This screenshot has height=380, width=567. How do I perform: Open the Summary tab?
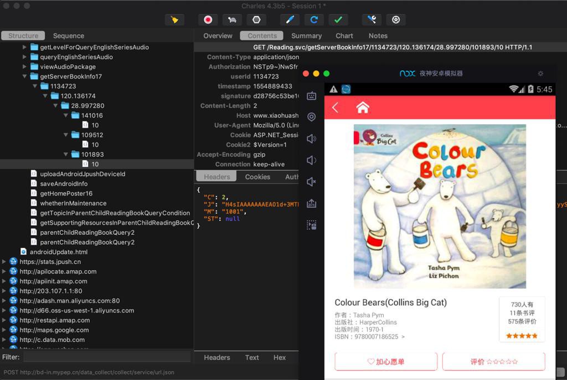tap(306, 36)
